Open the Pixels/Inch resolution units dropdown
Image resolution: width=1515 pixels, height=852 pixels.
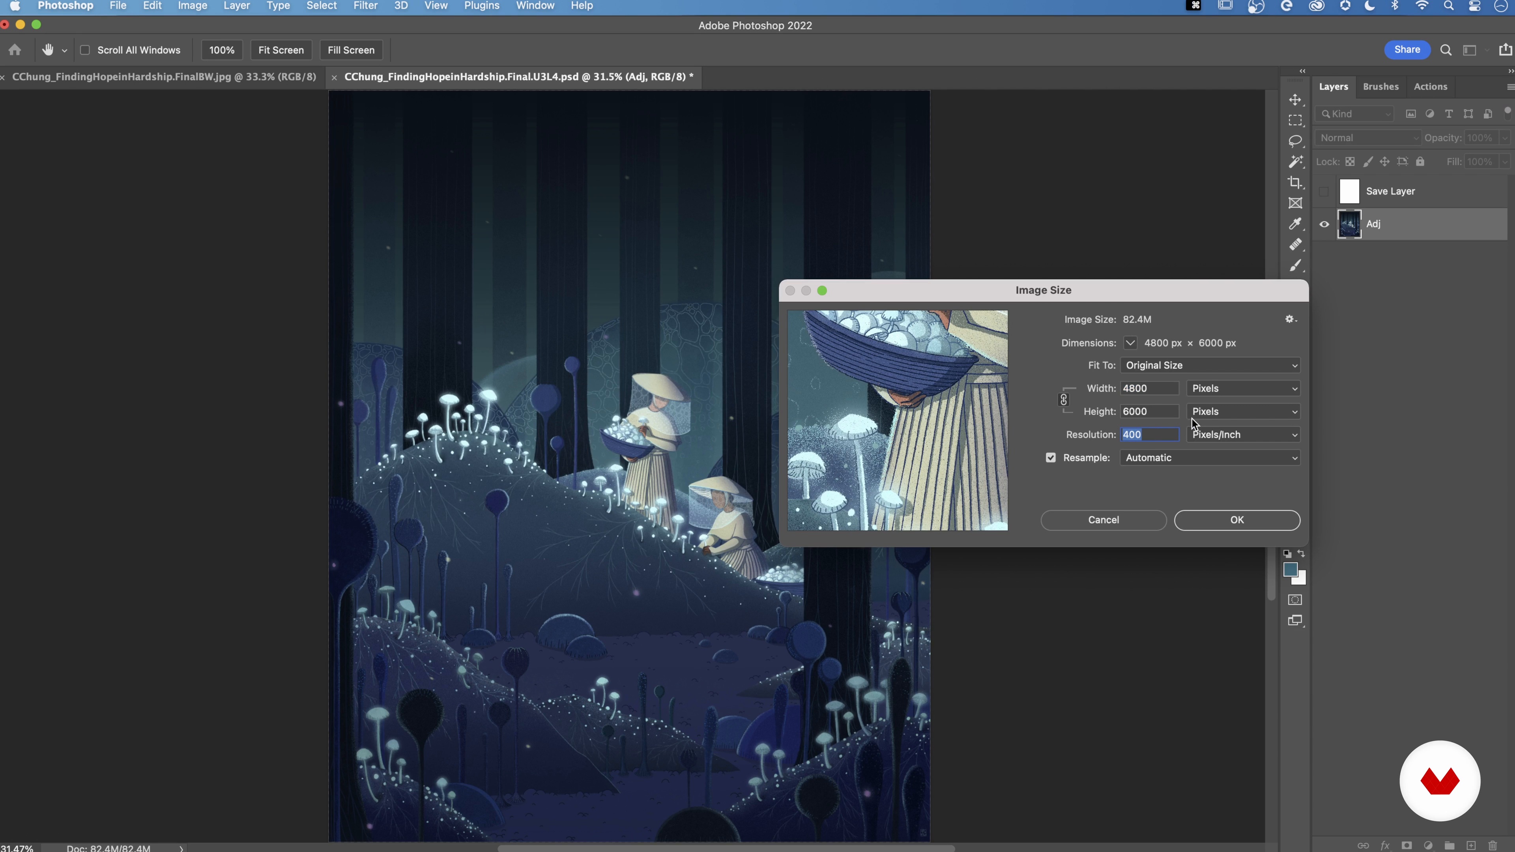tap(1243, 435)
